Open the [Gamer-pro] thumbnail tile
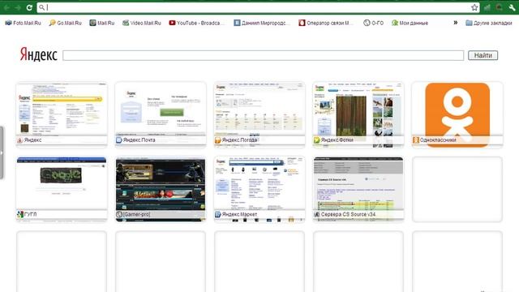 coord(161,189)
